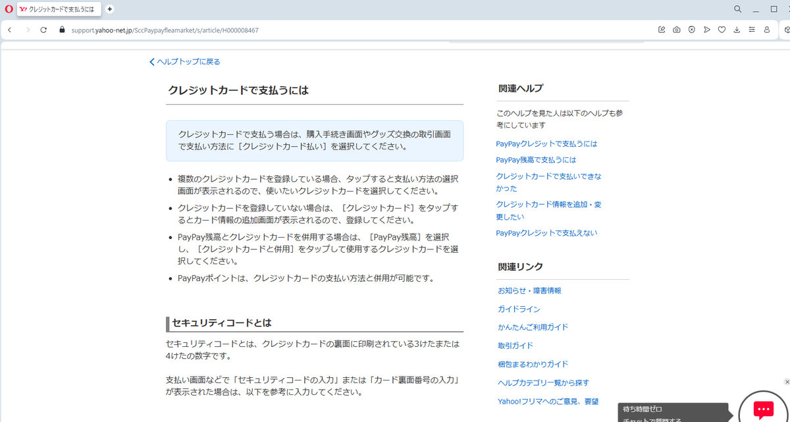Click the 関連ヘルプ heading
790x422 pixels.
[521, 88]
